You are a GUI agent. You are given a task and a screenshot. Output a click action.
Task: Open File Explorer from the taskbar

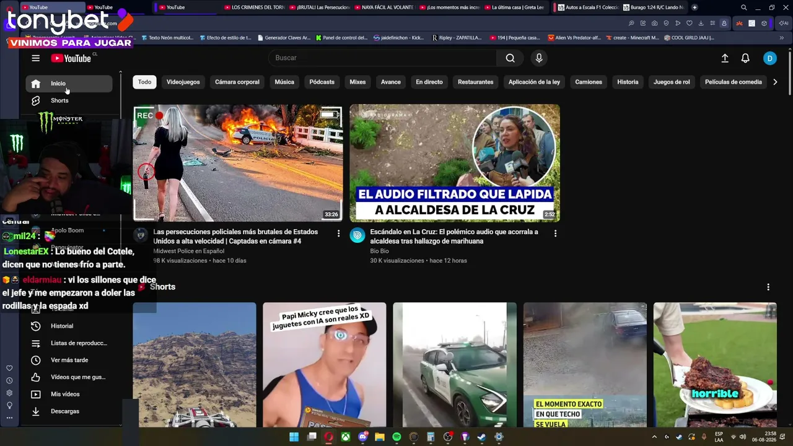379,437
